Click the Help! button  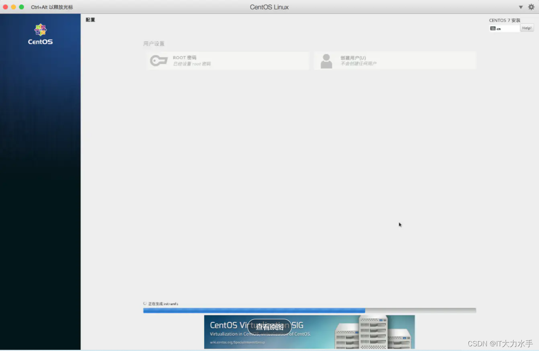pos(527,28)
